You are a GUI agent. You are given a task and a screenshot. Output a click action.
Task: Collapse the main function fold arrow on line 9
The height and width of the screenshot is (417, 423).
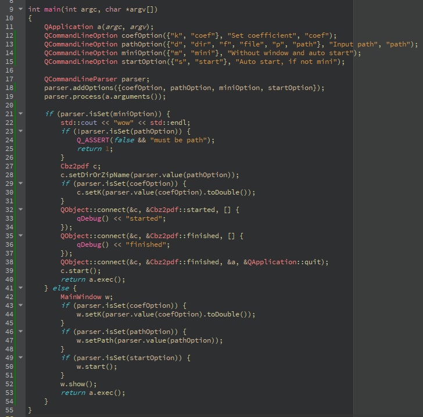(20, 9)
